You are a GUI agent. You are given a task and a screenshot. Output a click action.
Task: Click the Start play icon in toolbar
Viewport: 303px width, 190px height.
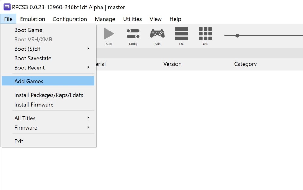pos(109,34)
